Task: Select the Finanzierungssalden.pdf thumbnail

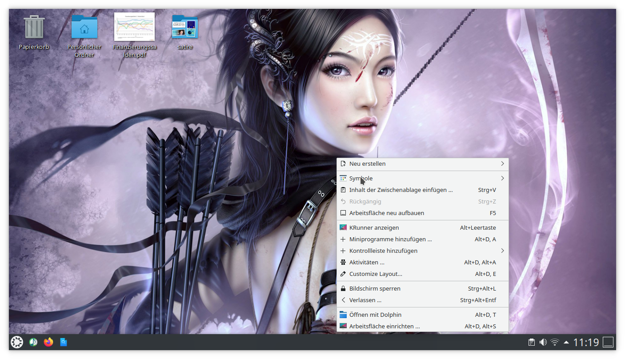Action: point(134,27)
